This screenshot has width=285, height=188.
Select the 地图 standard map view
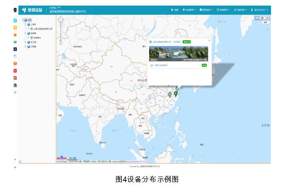[x=256, y=18]
